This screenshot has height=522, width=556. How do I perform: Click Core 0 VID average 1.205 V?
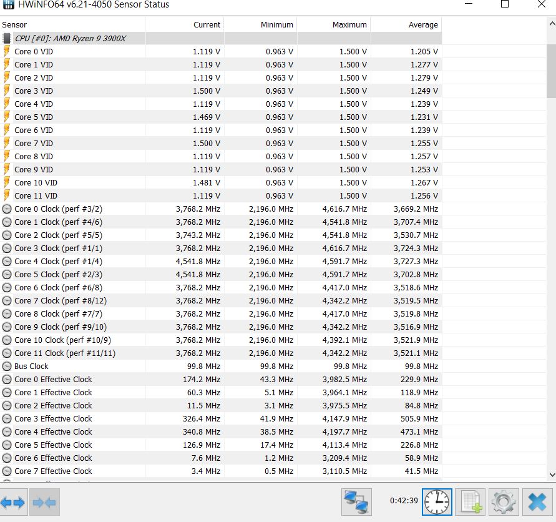click(424, 51)
